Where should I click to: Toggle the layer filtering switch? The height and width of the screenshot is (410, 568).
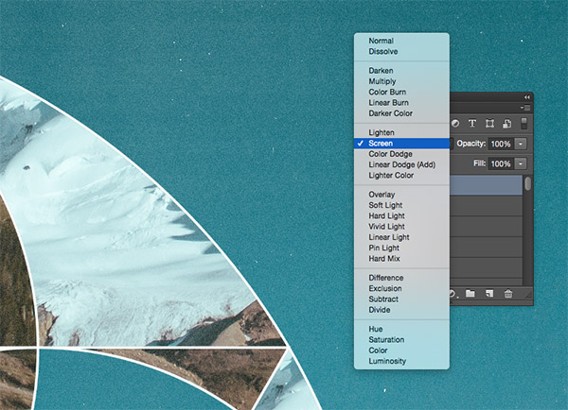click(525, 124)
